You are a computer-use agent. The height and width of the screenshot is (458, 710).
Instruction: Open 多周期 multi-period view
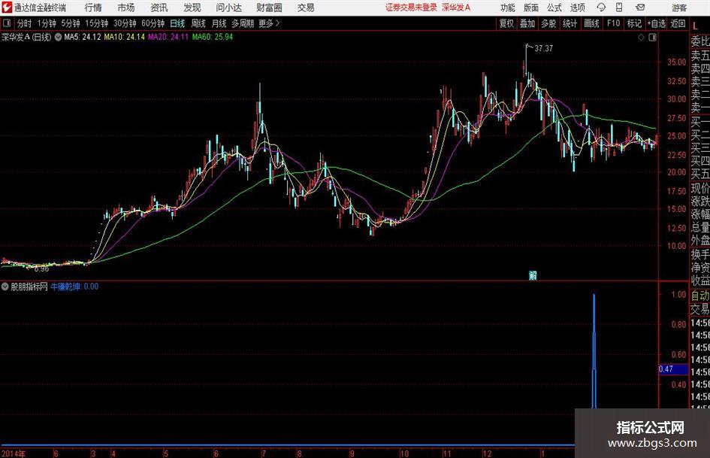[243, 23]
